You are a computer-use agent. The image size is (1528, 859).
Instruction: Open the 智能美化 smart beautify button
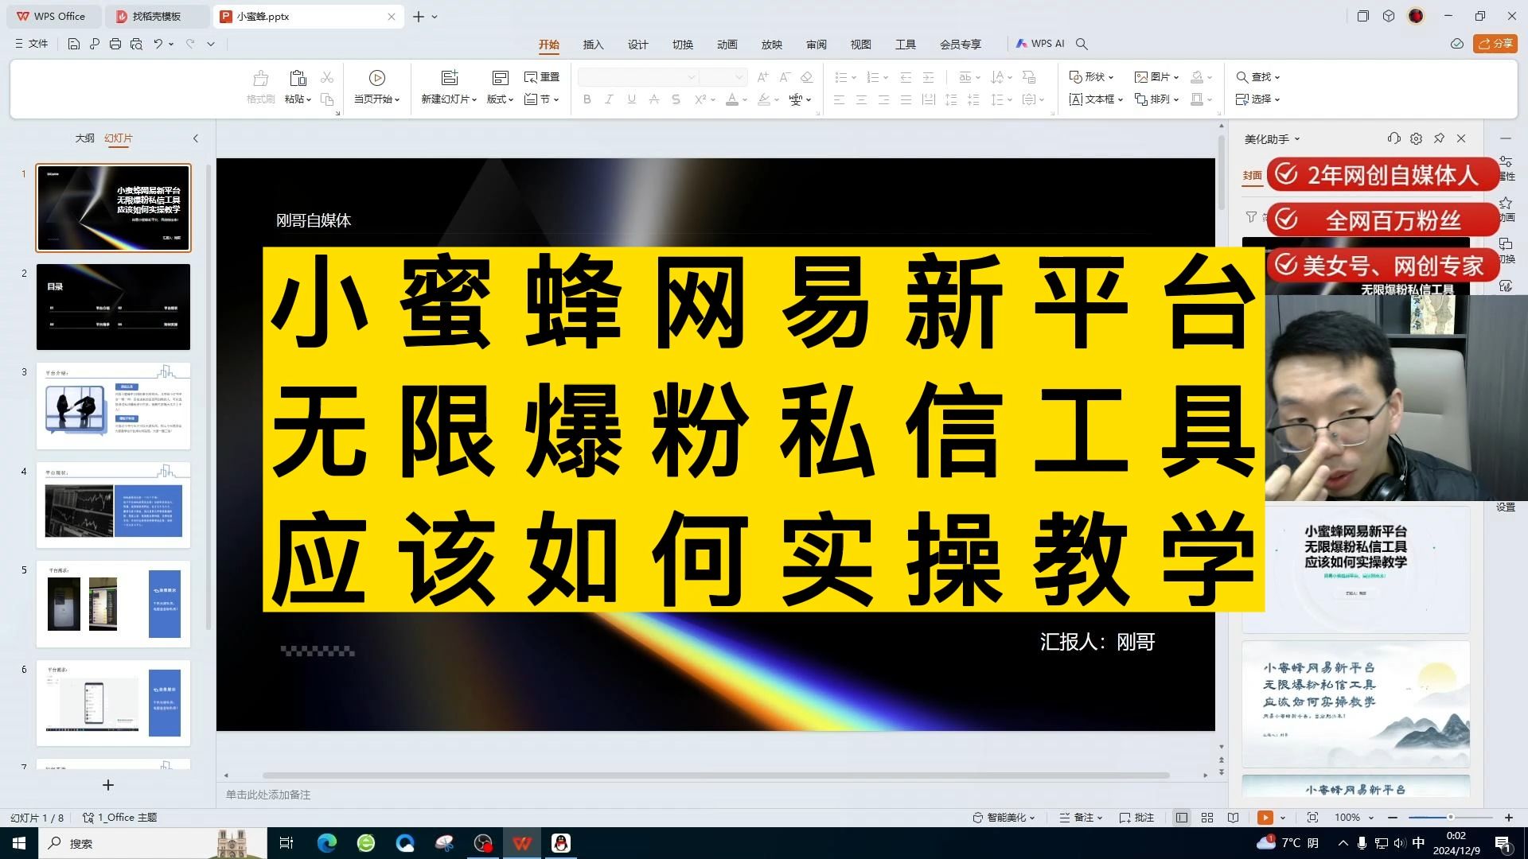(1004, 818)
